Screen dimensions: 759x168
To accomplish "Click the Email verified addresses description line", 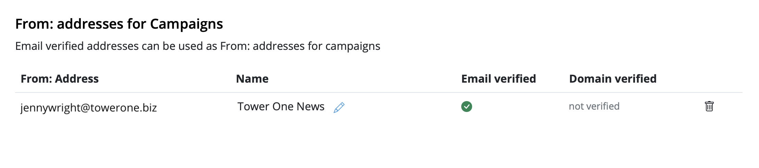I will (x=198, y=46).
